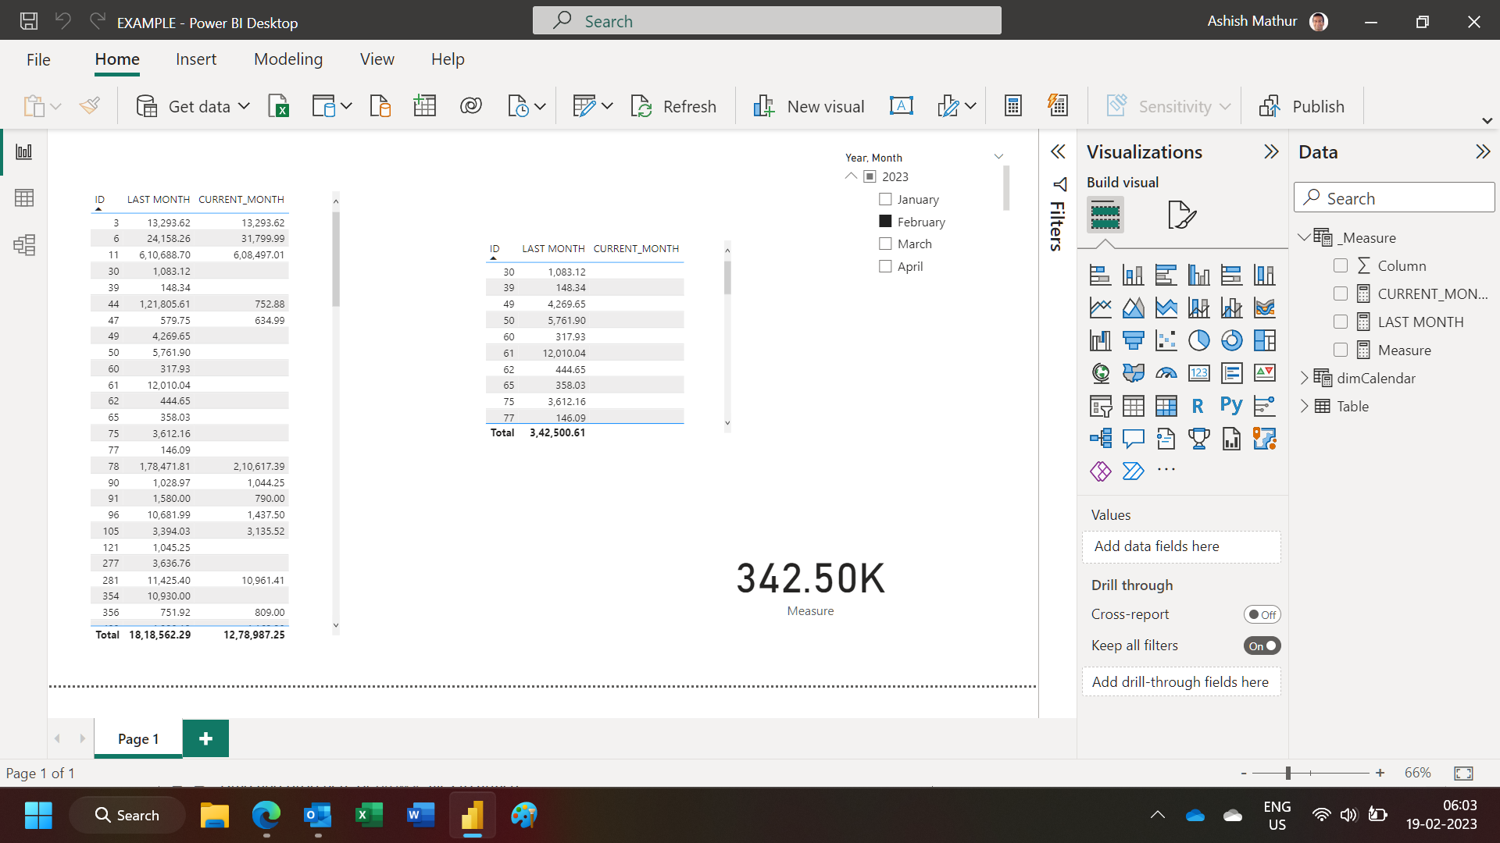Viewport: 1500px width, 843px height.
Task: Open the Insert ribbon tab
Action: pos(196,59)
